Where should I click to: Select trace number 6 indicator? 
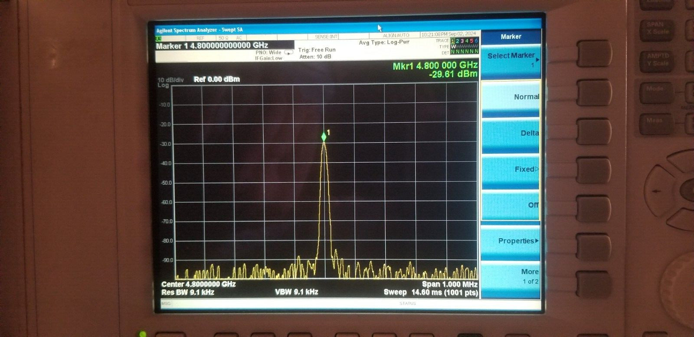tap(476, 41)
